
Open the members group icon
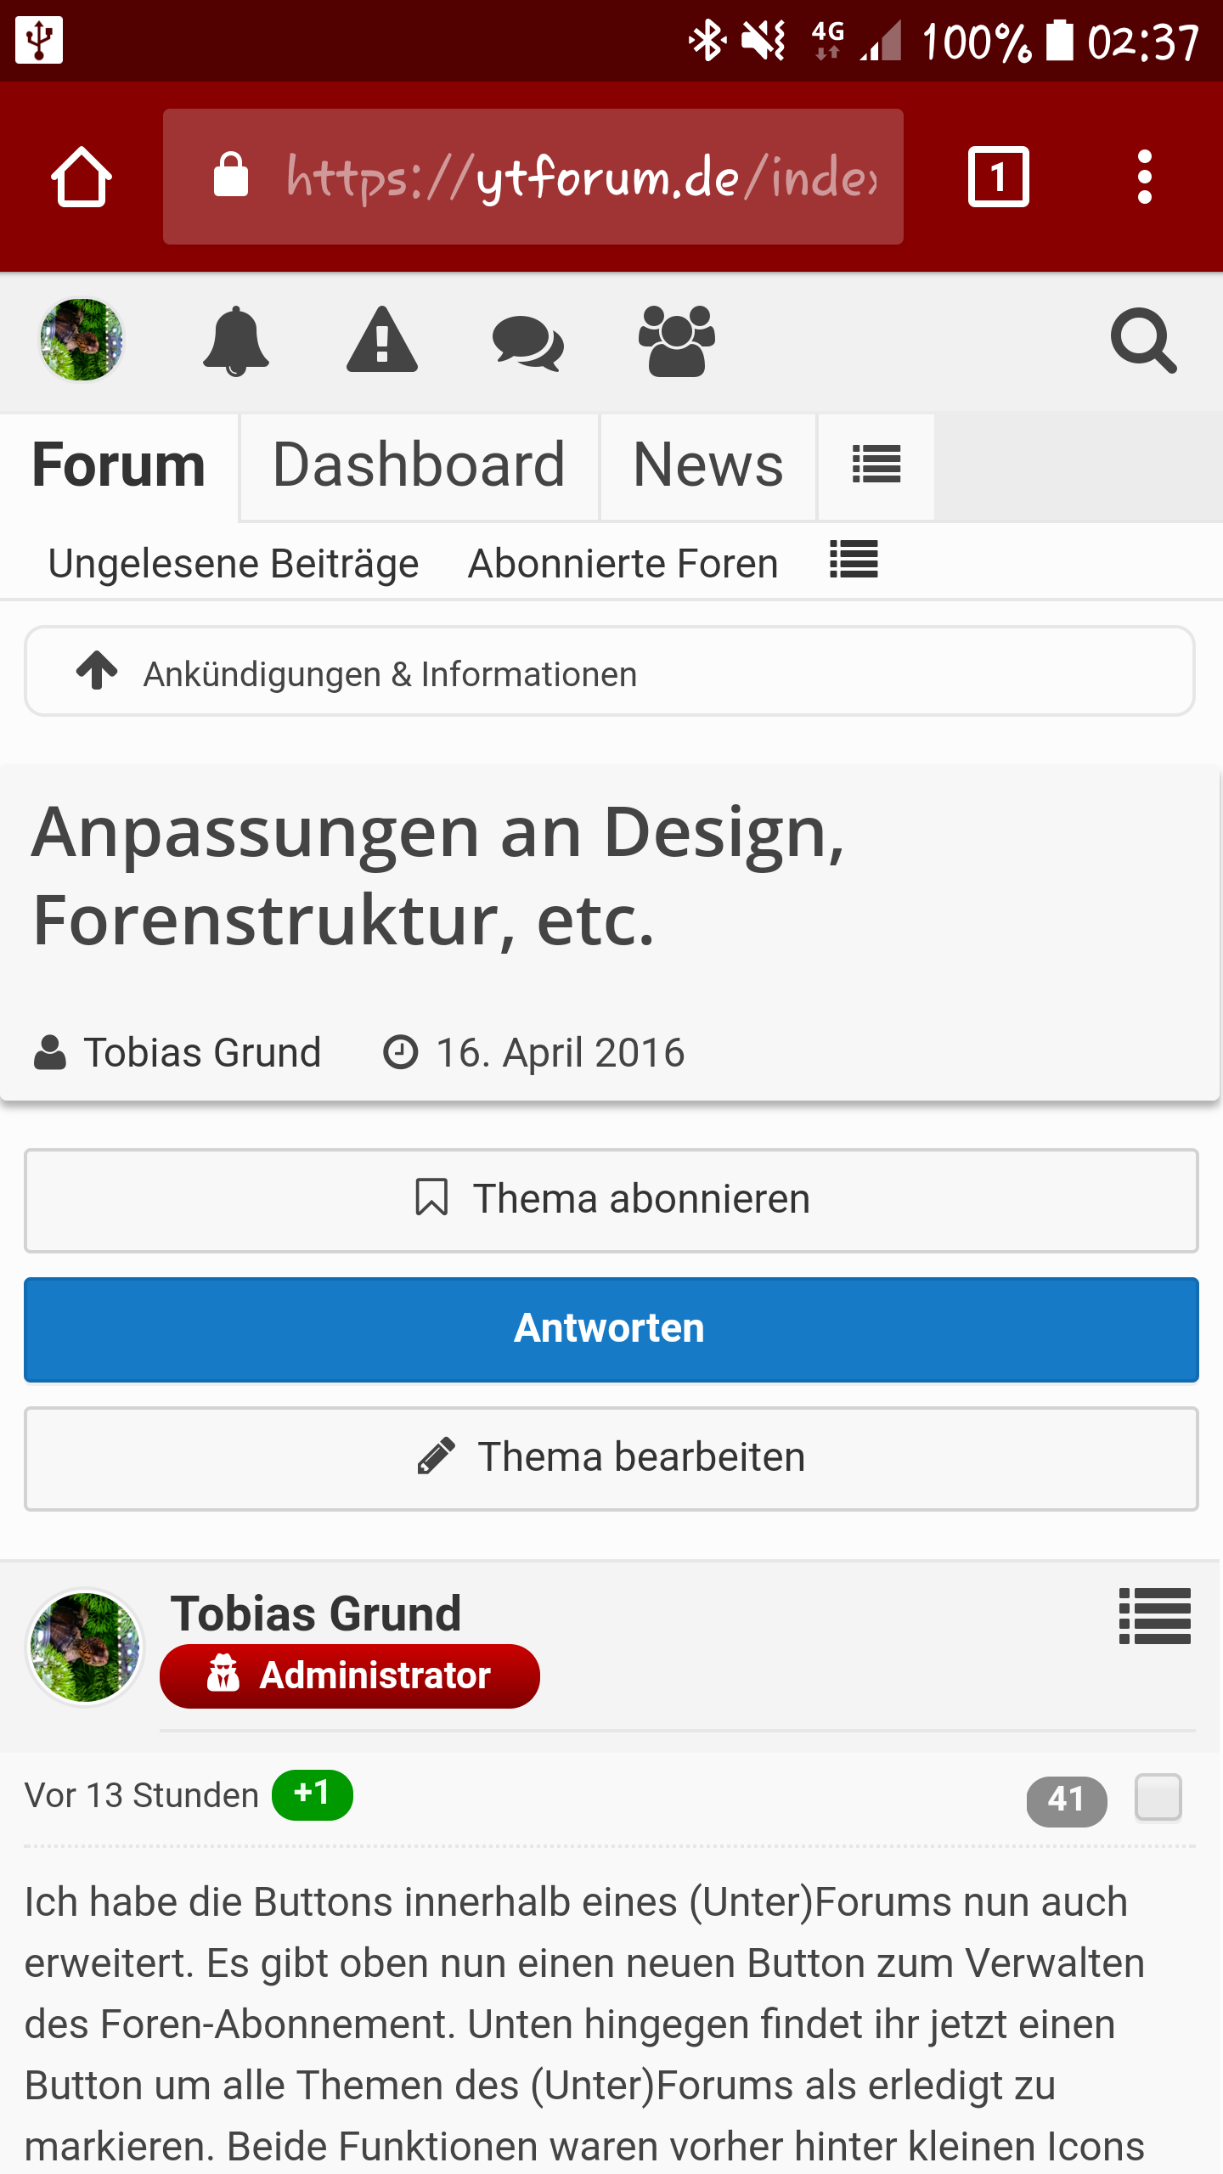point(676,341)
